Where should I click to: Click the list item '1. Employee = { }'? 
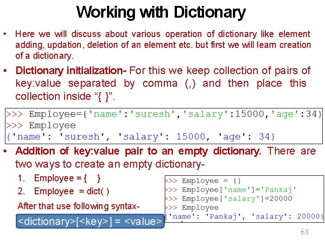pos(59,178)
